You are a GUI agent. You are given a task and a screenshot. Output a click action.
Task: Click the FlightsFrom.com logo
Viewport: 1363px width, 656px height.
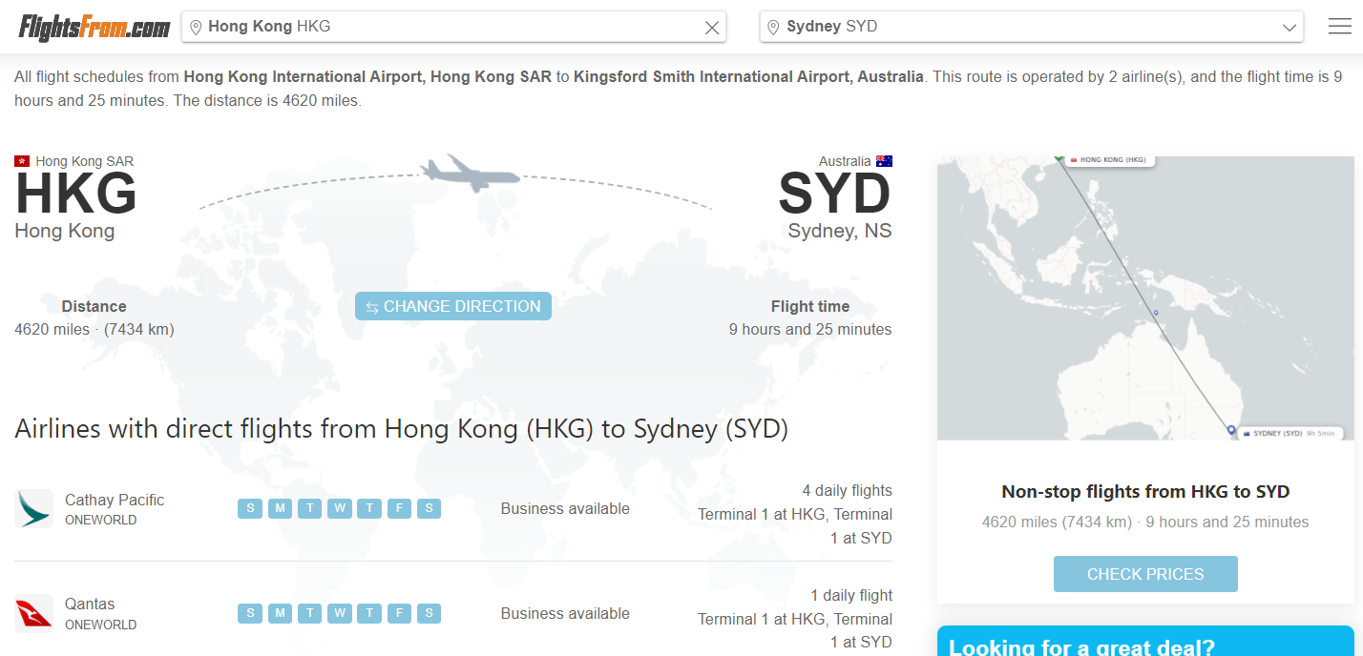tap(94, 27)
